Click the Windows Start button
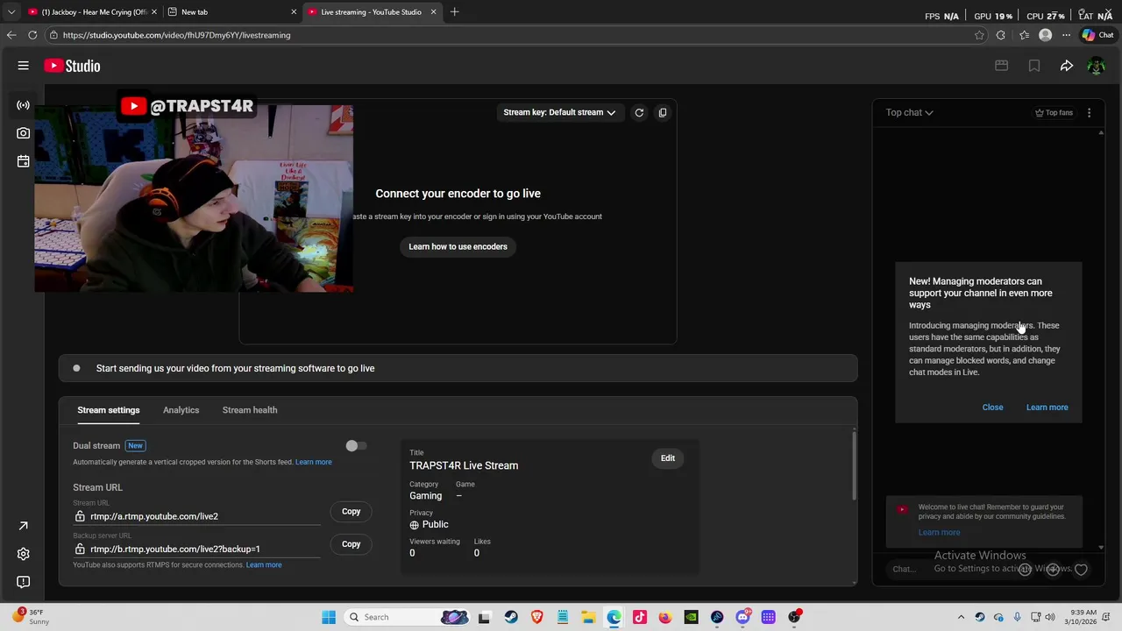This screenshot has height=631, width=1122. [329, 617]
